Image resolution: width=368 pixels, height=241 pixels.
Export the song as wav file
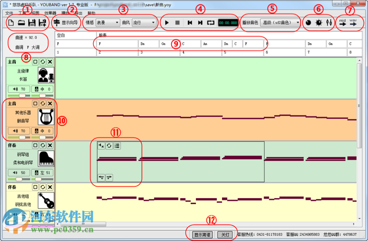353,22
